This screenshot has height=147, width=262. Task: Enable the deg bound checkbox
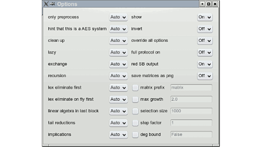click(135, 135)
